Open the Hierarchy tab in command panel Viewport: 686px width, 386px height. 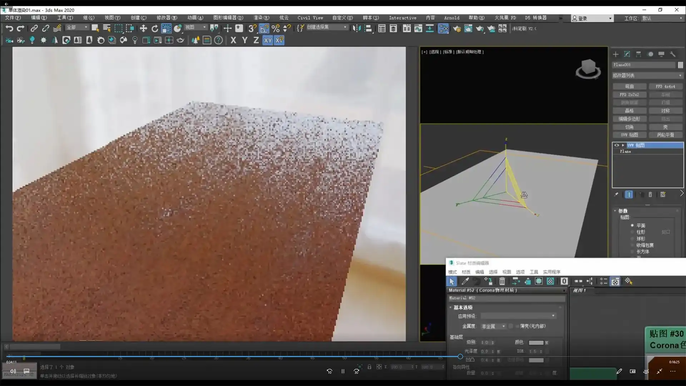coord(638,54)
